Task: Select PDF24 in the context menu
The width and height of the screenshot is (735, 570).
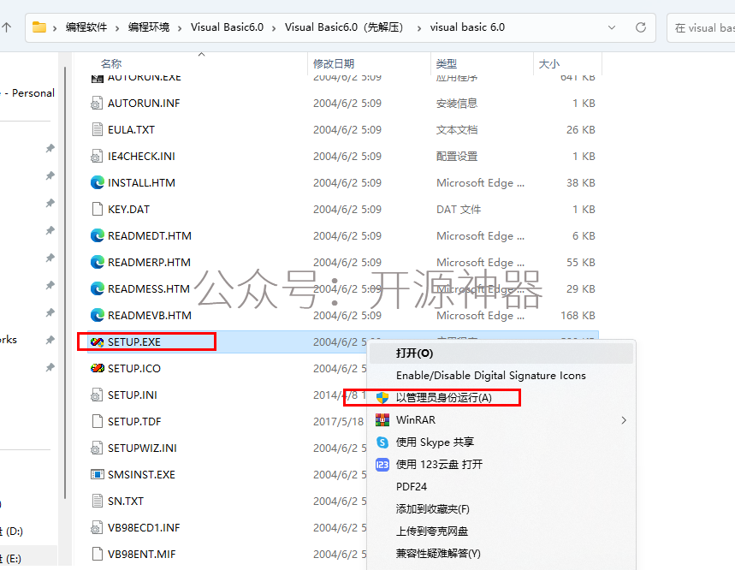Action: [x=501, y=487]
